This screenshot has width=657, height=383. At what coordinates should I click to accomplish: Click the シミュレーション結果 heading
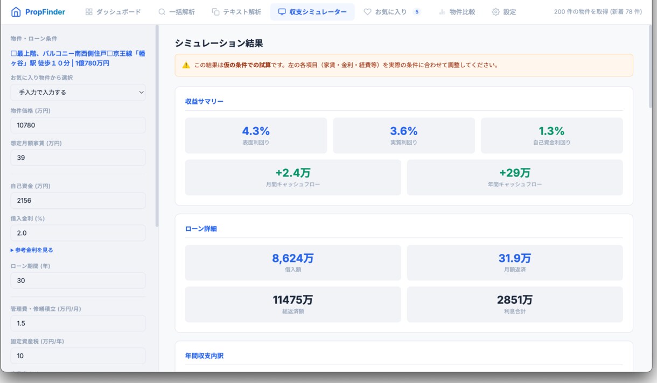click(x=219, y=44)
